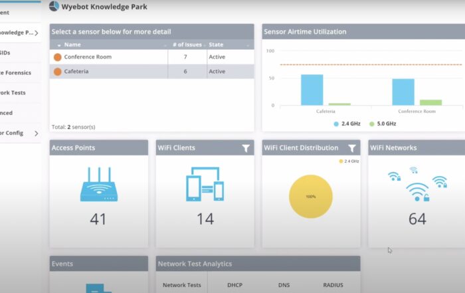Click the Cafeteria 2.4 GHz blue bar
Image resolution: width=465 pixels, height=293 pixels.
click(x=312, y=90)
